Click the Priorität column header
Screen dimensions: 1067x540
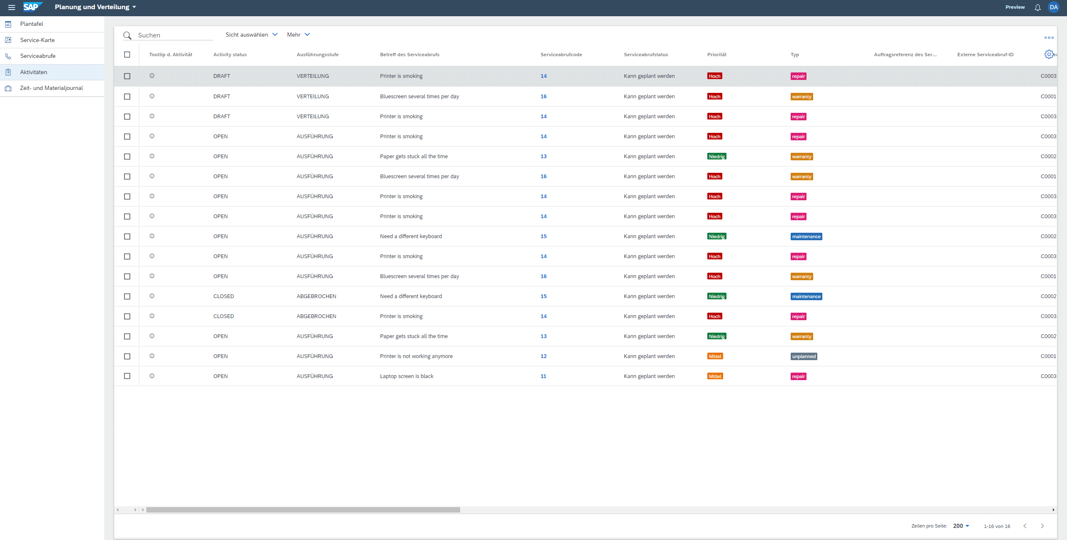717,55
